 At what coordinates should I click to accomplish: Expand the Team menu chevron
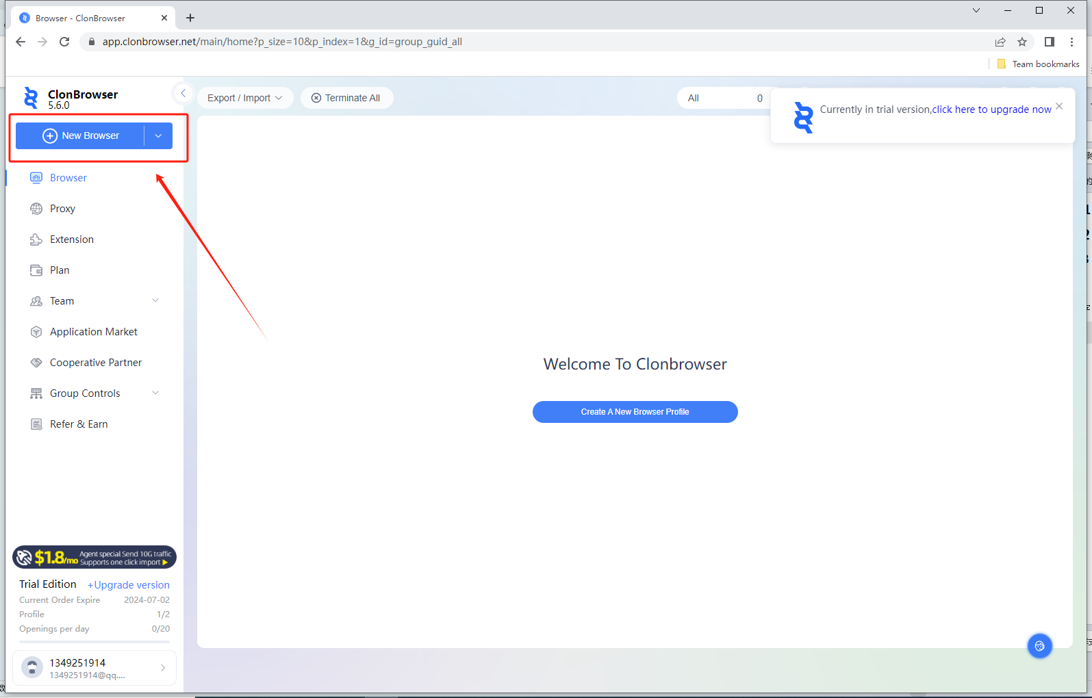(155, 300)
